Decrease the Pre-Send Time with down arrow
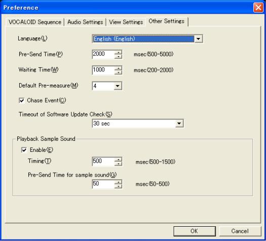This screenshot has width=266, height=241. coord(118,56)
